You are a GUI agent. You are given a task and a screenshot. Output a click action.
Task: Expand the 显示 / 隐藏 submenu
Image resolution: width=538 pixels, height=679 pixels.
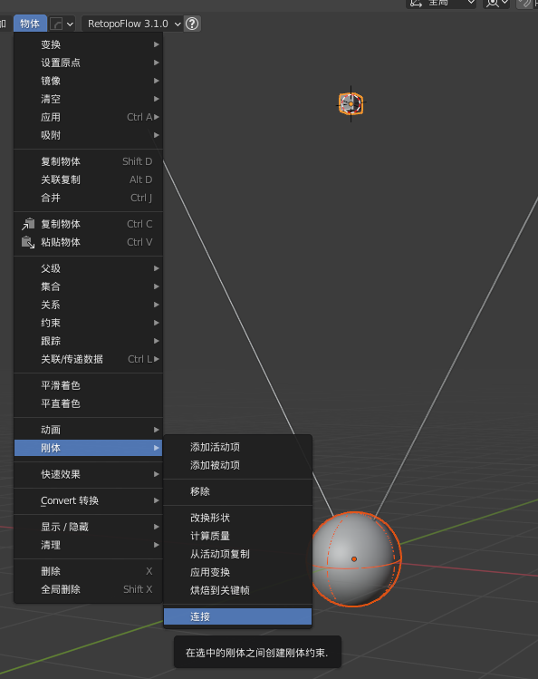88,527
